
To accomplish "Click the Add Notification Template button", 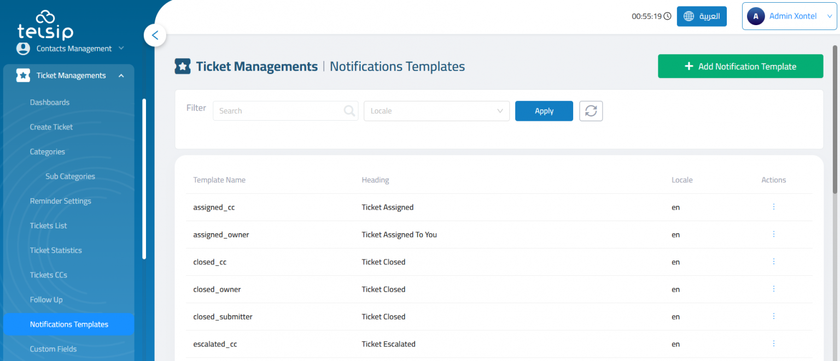I will point(740,66).
